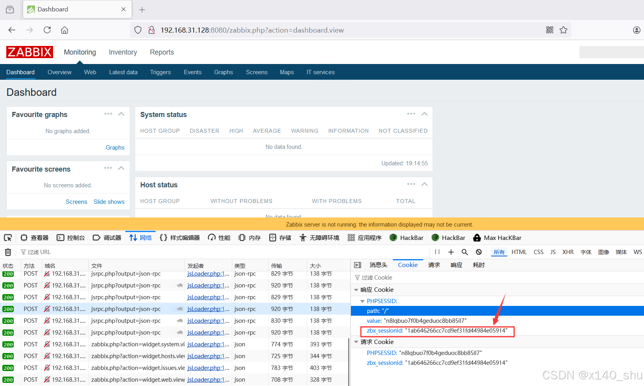Open Screens link in Favourite screens
Image resolution: width=644 pixels, height=386 pixels.
pos(76,202)
